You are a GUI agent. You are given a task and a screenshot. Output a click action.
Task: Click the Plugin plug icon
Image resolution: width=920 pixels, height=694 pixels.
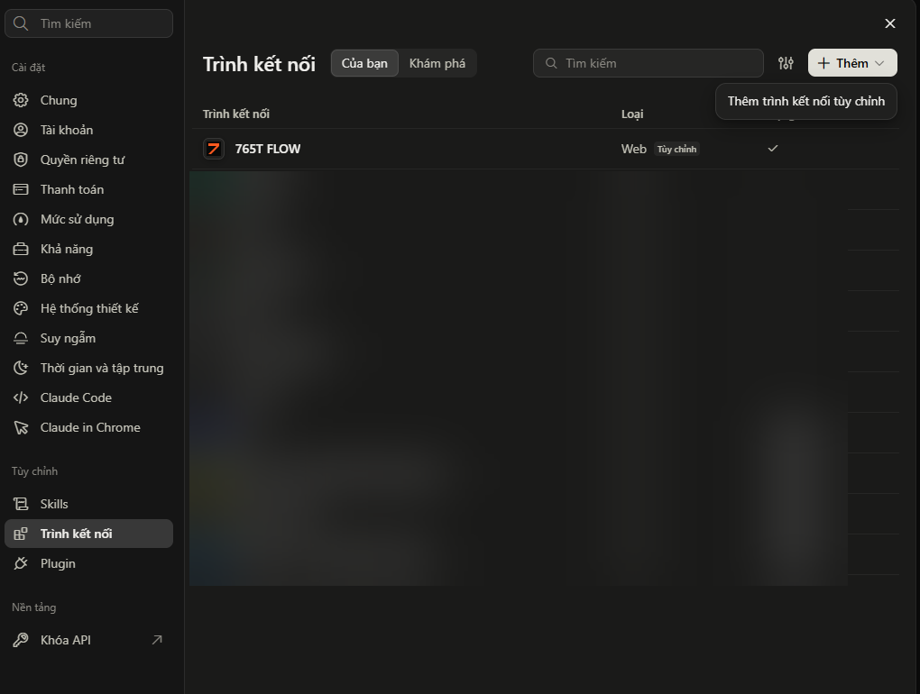coord(21,563)
